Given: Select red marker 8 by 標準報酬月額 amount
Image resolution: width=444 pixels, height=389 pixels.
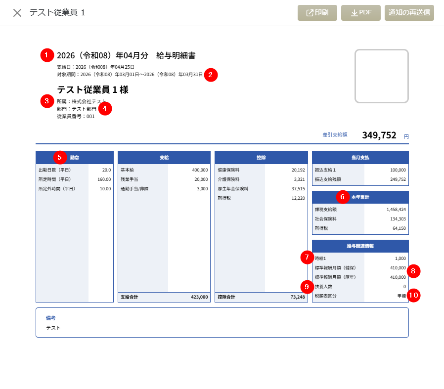Looking at the screenshot, I should pyautogui.click(x=414, y=271).
